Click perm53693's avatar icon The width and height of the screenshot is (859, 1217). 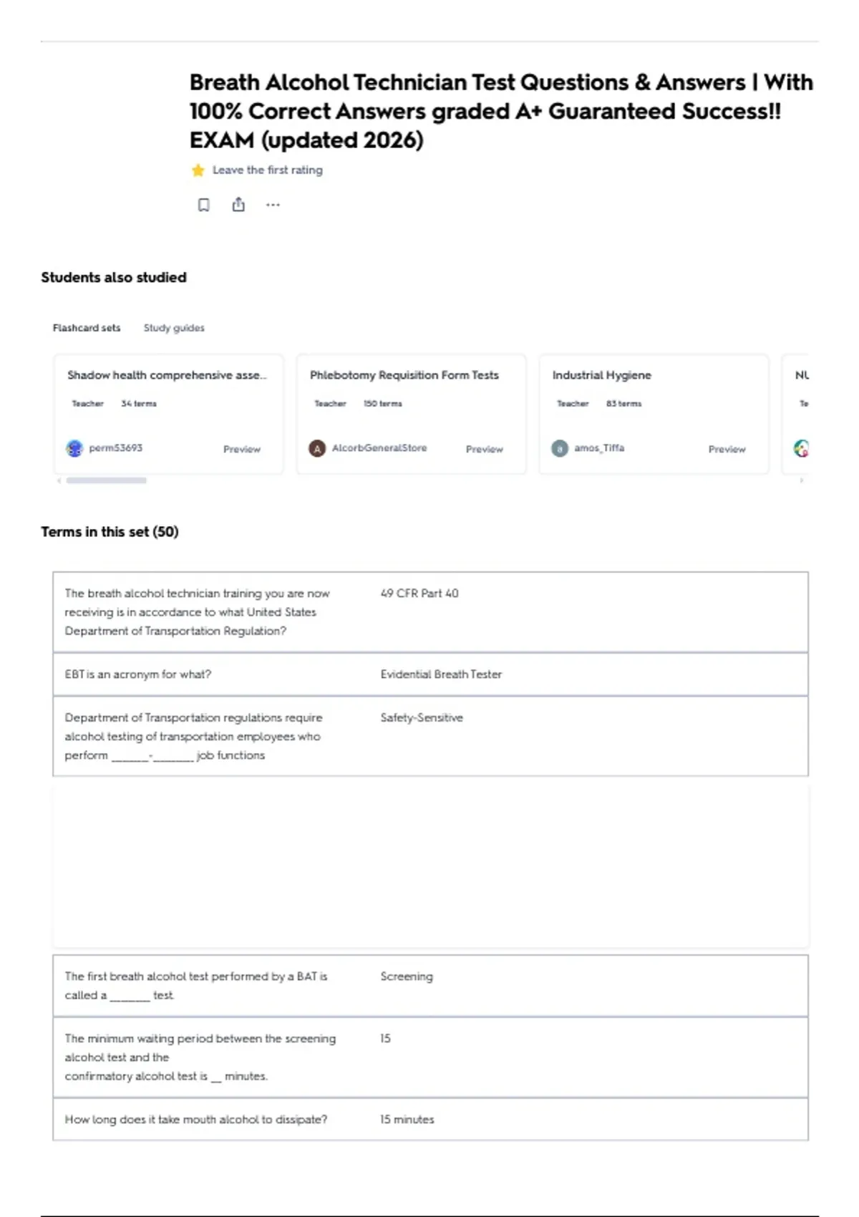74,448
